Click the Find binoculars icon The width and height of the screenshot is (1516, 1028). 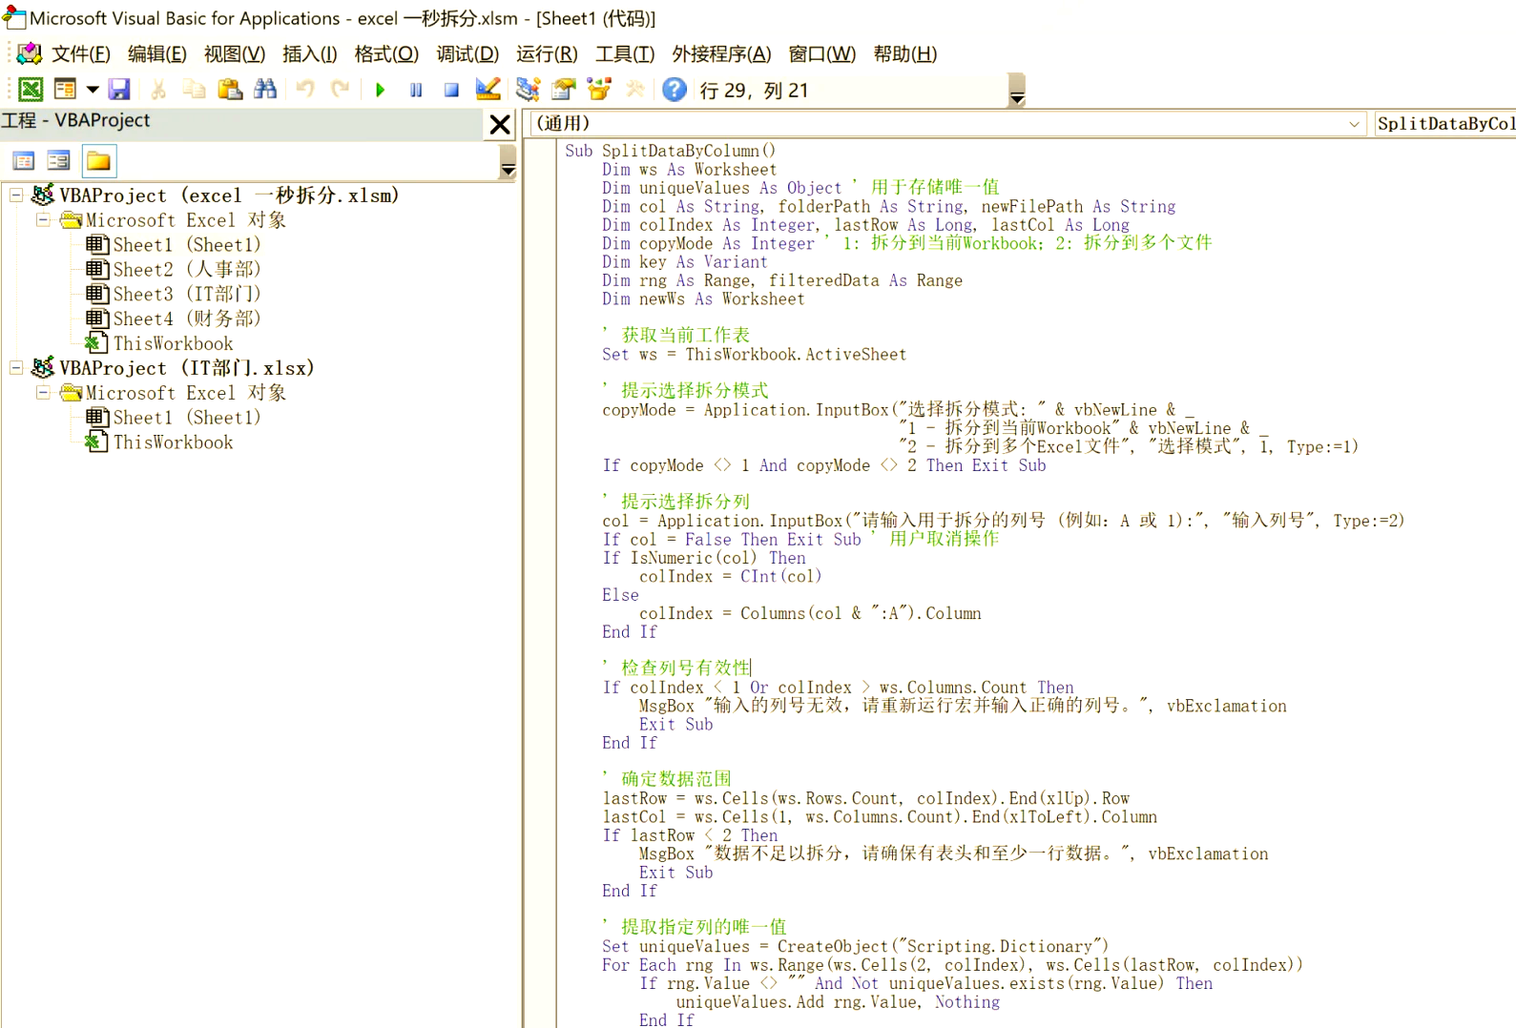[x=265, y=90]
